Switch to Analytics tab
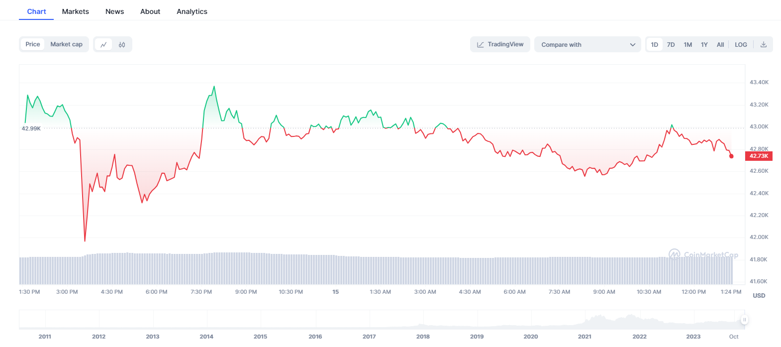Screen dimensions: 781x347 click(192, 11)
